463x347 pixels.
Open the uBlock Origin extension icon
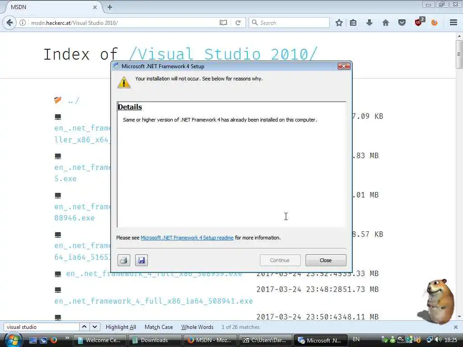419,22
